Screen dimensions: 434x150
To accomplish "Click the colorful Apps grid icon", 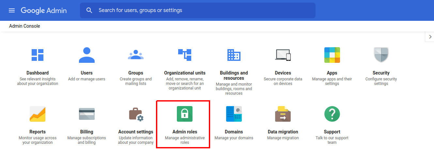I will [x=332, y=55].
